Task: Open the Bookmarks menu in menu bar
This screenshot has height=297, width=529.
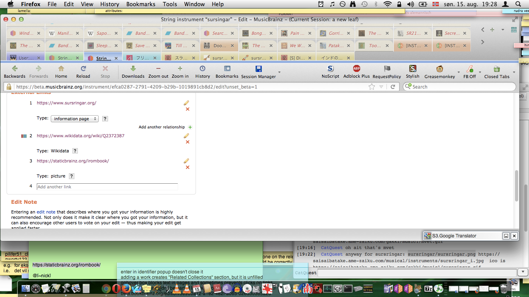Action: tap(141, 4)
